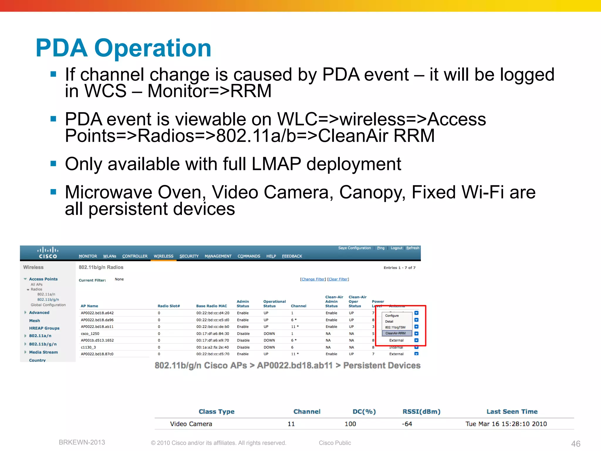
Task: Click the Base Radio MAC column header
Action: (212, 306)
